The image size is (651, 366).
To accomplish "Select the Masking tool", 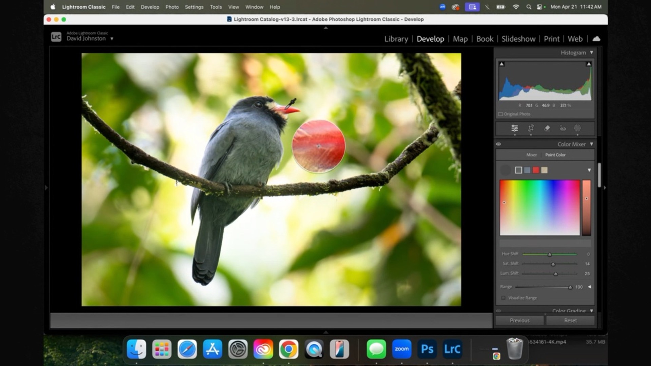I will pyautogui.click(x=578, y=128).
